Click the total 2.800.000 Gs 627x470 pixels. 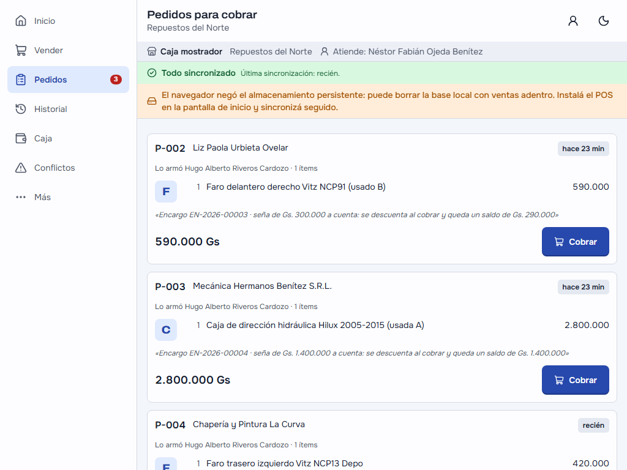[193, 380]
